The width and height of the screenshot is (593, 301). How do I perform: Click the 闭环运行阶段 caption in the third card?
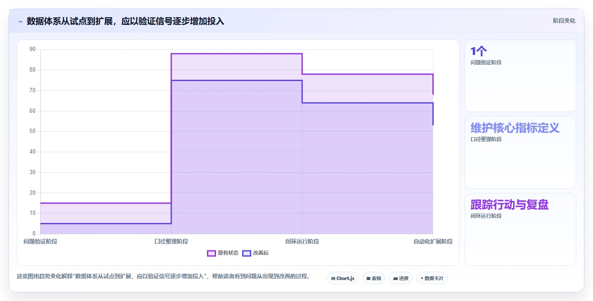coord(486,216)
